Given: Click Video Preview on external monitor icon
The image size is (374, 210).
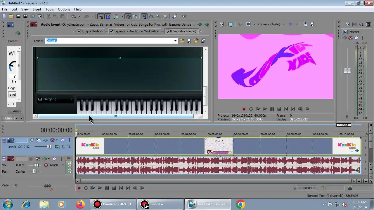Looking at the screenshot, I should 231,24.
